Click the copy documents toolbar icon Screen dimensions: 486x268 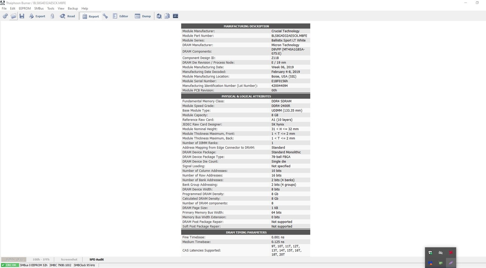pos(167,16)
